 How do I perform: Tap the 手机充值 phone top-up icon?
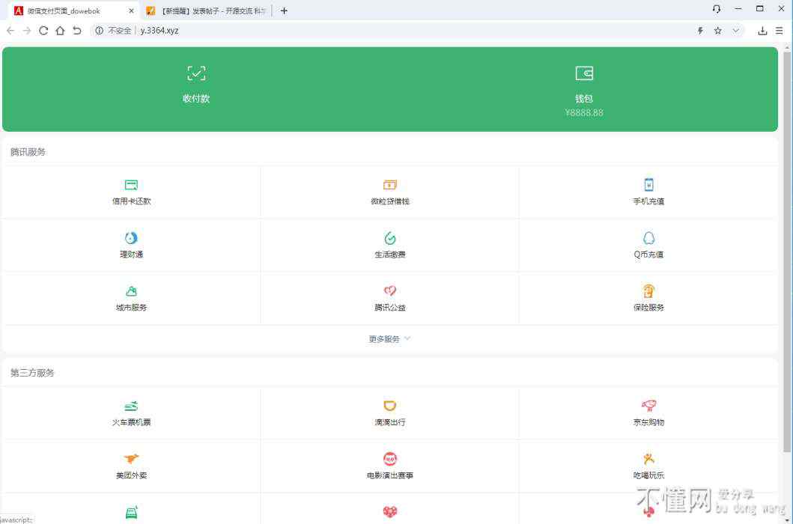(x=648, y=185)
